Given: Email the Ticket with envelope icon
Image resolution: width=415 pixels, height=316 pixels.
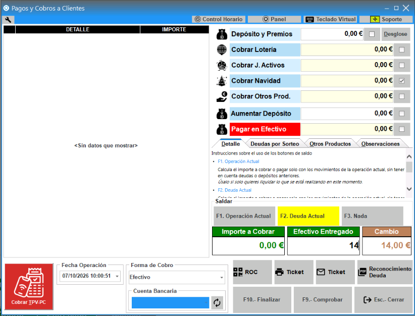Looking at the screenshot, I should [335, 272].
